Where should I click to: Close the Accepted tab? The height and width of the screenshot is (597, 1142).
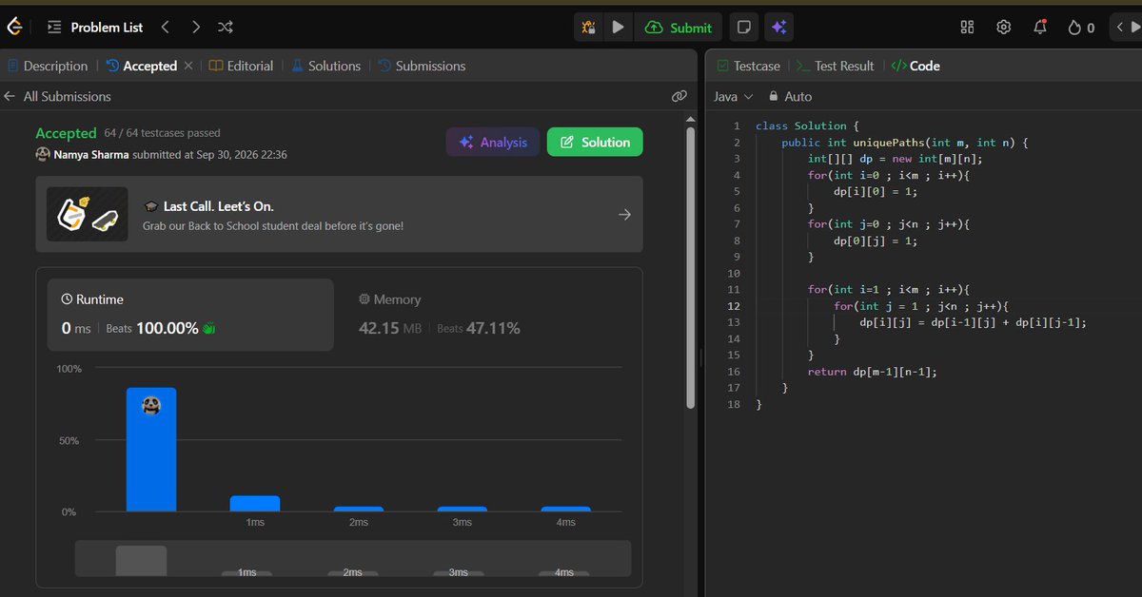[188, 66]
